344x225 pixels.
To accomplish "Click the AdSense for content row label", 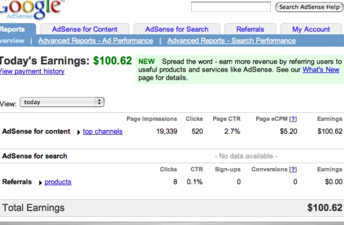I will tap(36, 131).
